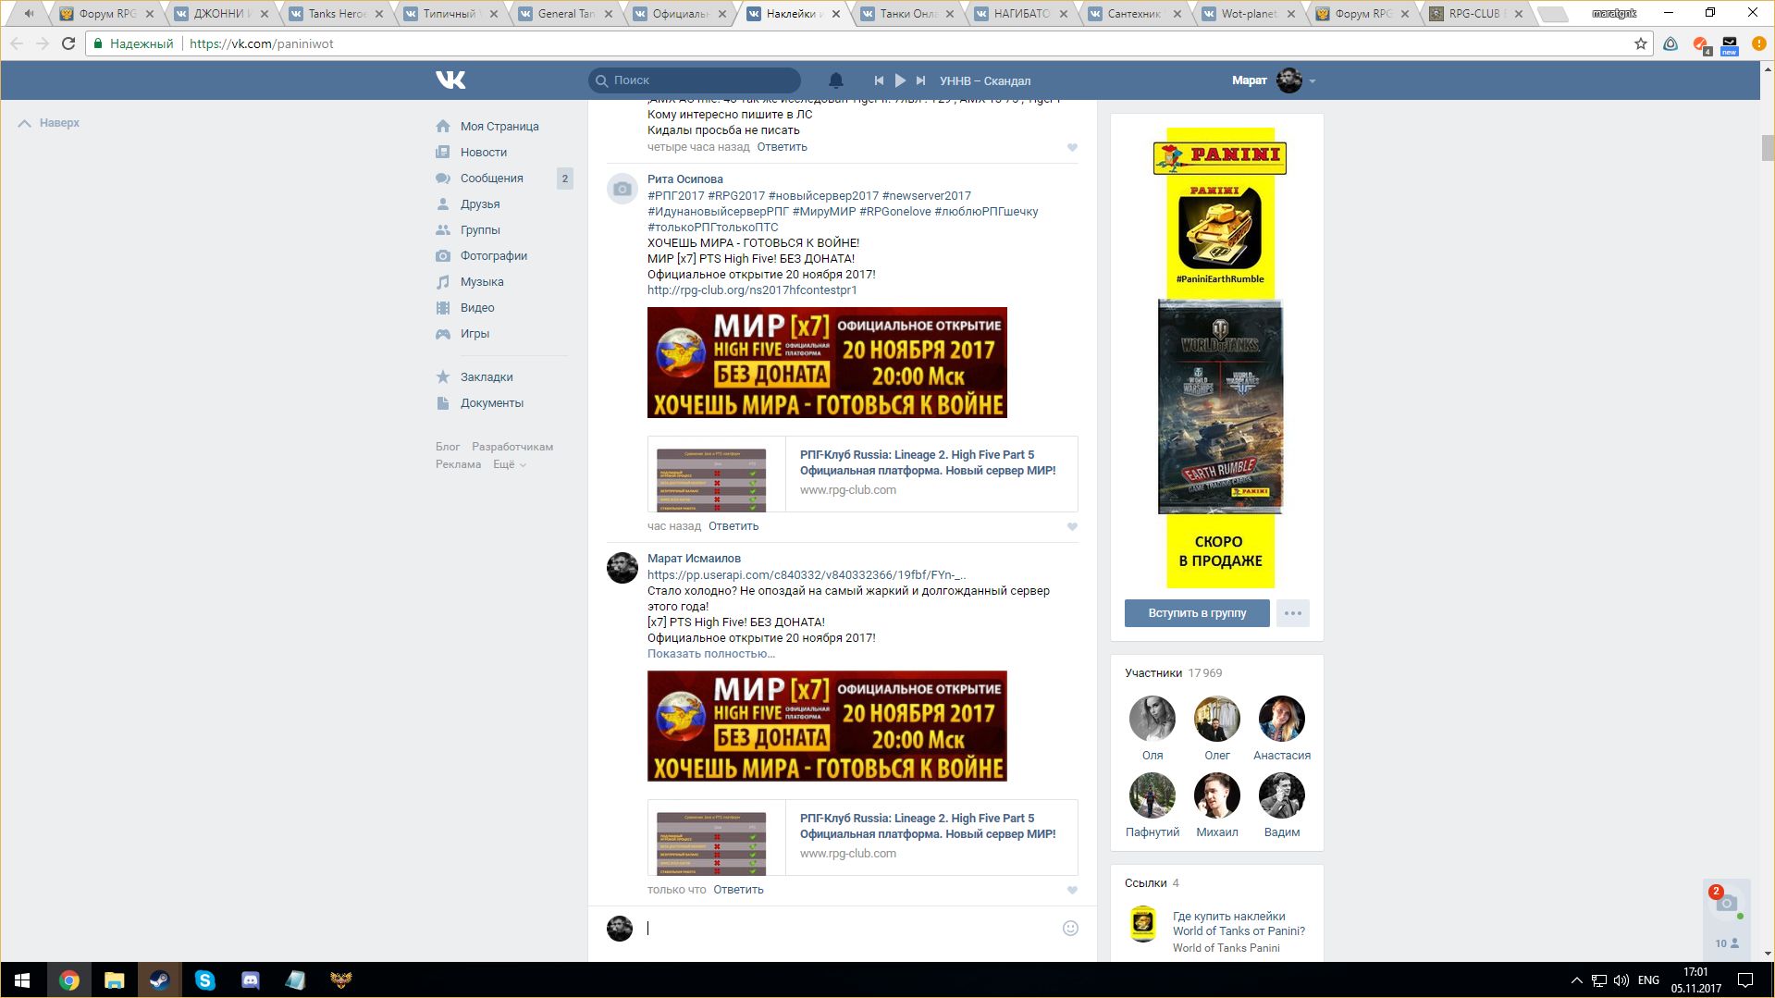Image resolution: width=1775 pixels, height=998 pixels.
Task: Click into the comment text field
Action: (851, 928)
